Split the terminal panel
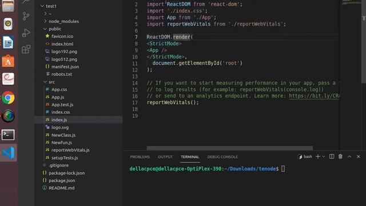The height and width of the screenshot is (206, 366). point(332,156)
